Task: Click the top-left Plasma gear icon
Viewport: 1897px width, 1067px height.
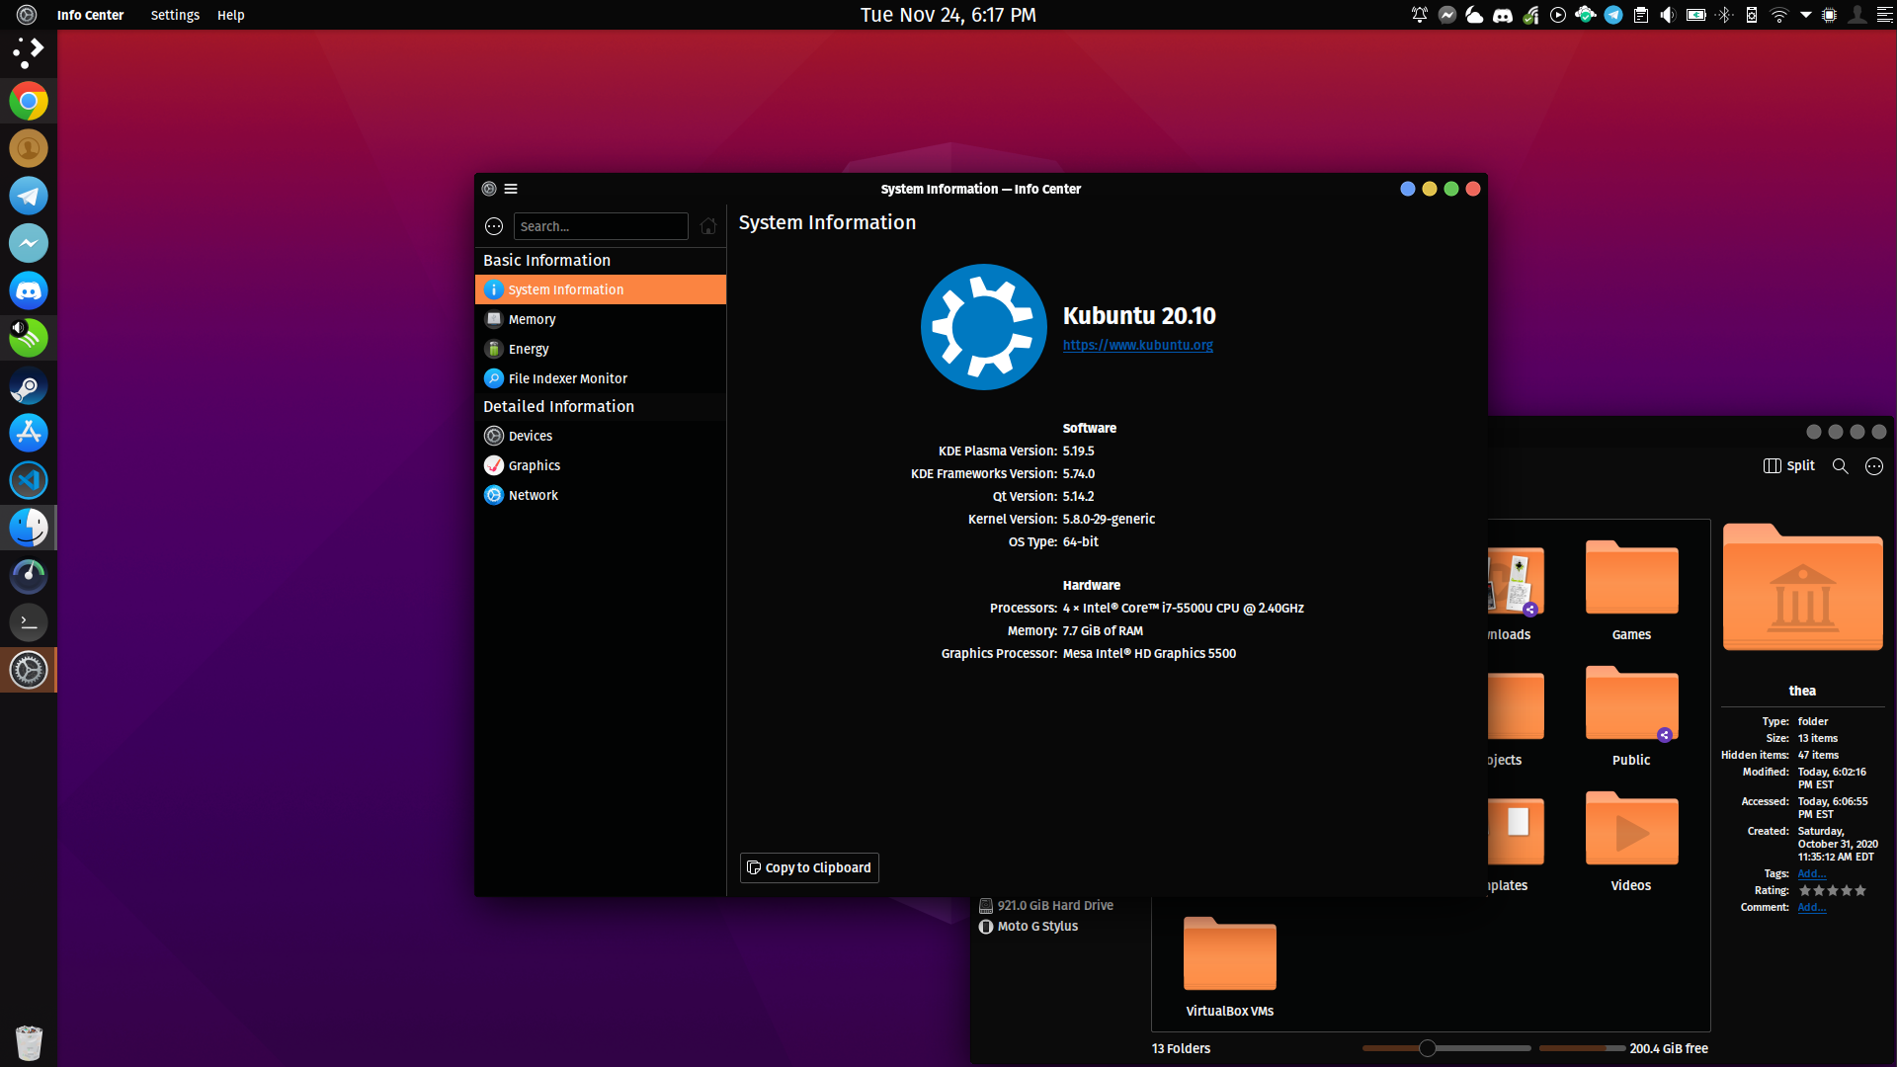Action: coord(27,15)
